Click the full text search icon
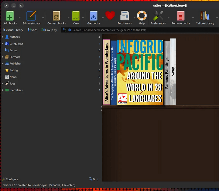The width and height of the screenshot is (219, 191). pyautogui.click(x=64, y=30)
